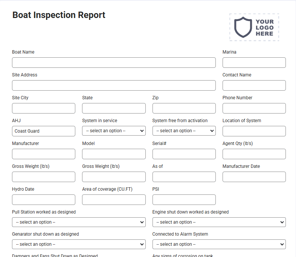
Task: Click the Phone Number input field
Action: (x=254, y=108)
